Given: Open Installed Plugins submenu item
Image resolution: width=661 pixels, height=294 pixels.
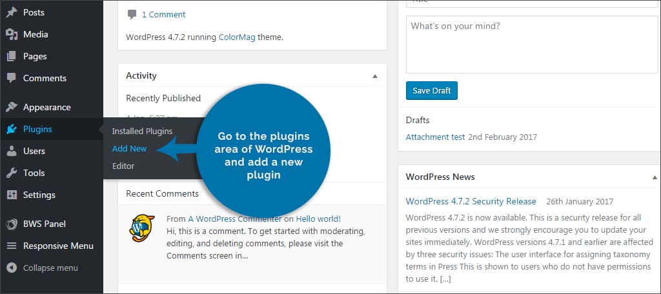Looking at the screenshot, I should coord(142,131).
